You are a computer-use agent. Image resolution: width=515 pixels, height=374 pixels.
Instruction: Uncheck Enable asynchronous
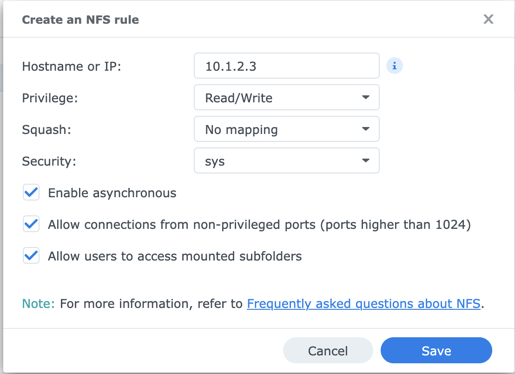31,192
